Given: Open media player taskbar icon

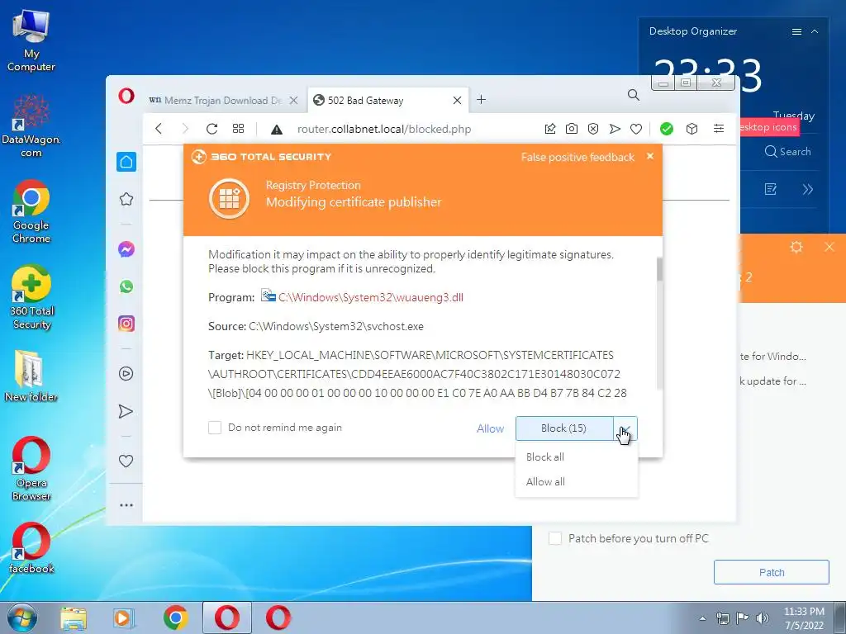Looking at the screenshot, I should [124, 618].
